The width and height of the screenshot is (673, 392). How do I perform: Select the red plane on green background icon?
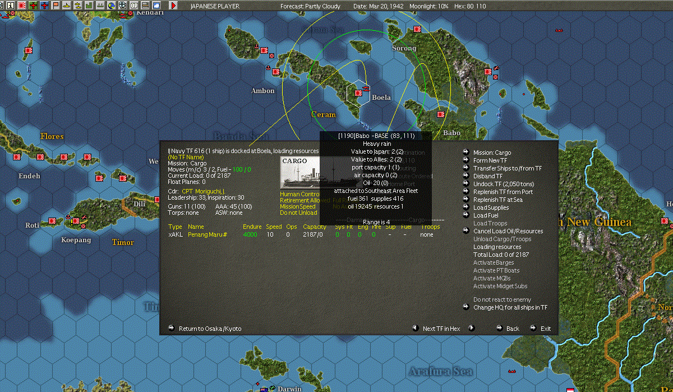pyautogui.click(x=33, y=5)
